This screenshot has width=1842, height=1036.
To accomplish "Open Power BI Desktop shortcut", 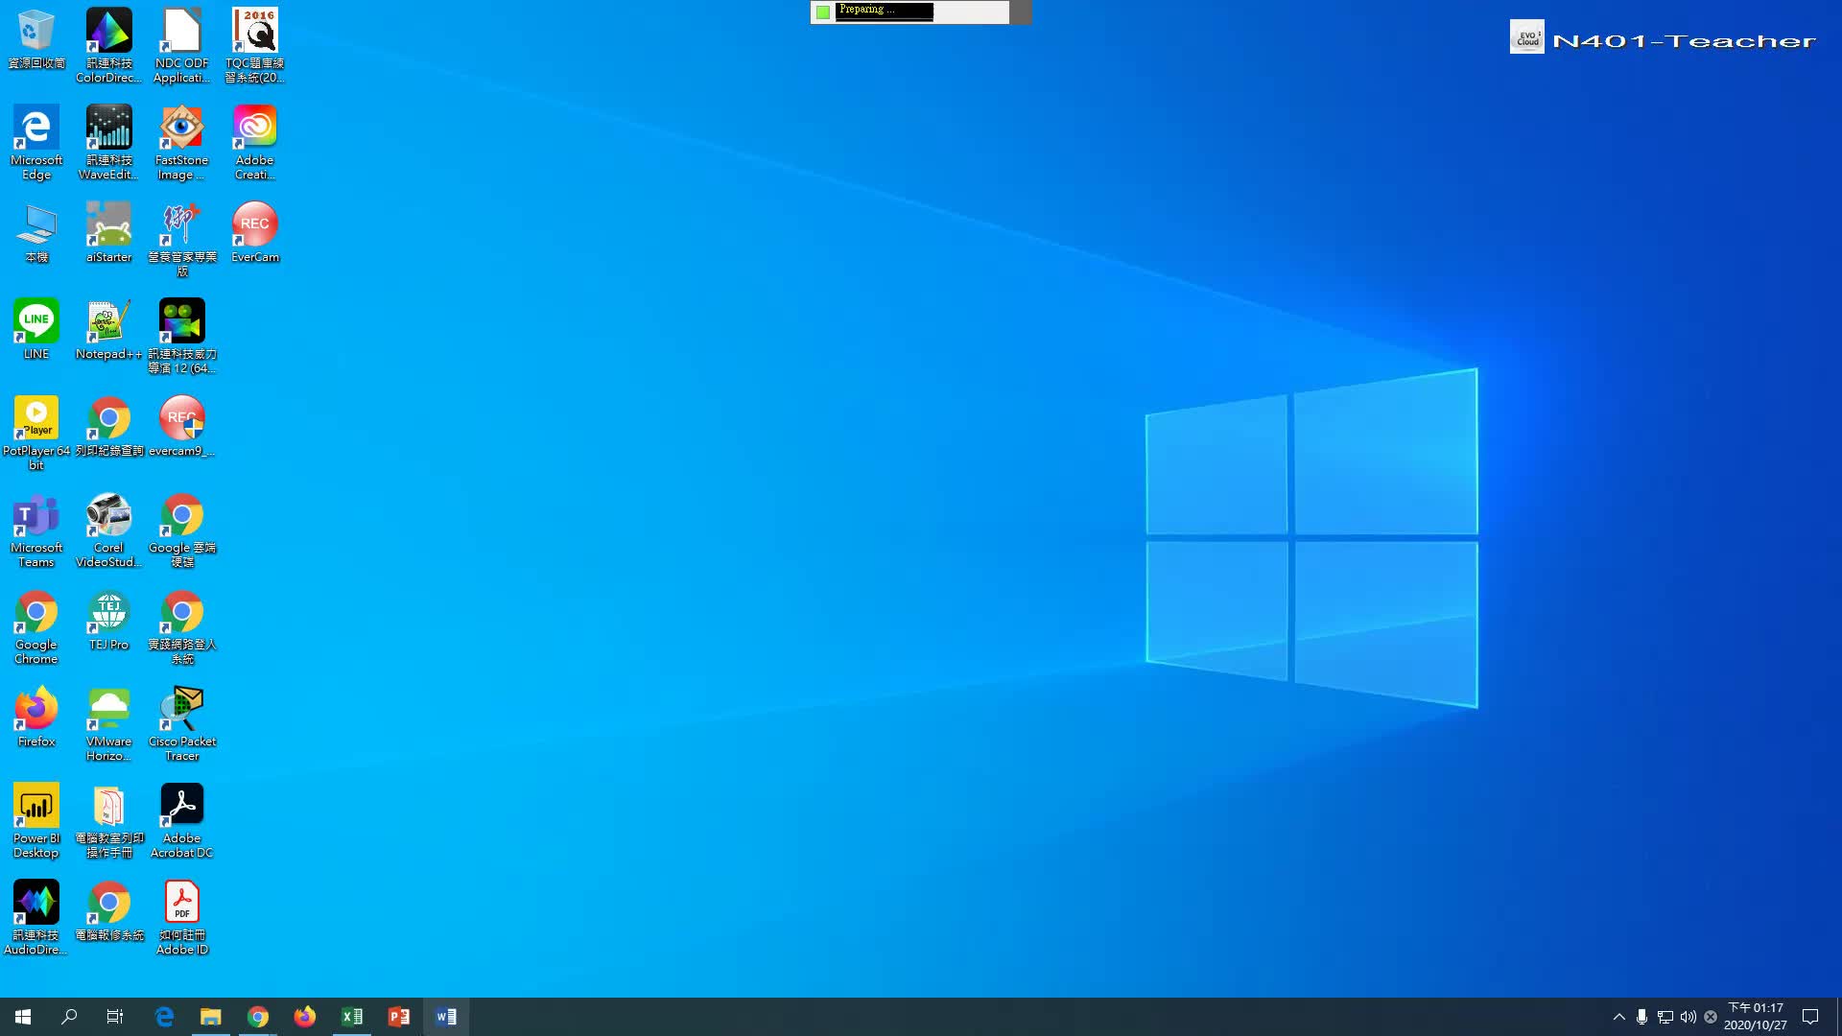I will tap(36, 820).
